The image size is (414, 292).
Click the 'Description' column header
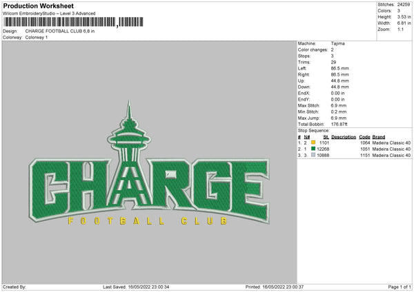344,137
